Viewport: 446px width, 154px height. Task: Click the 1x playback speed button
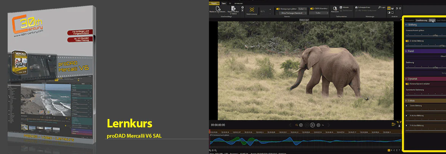click(323, 125)
